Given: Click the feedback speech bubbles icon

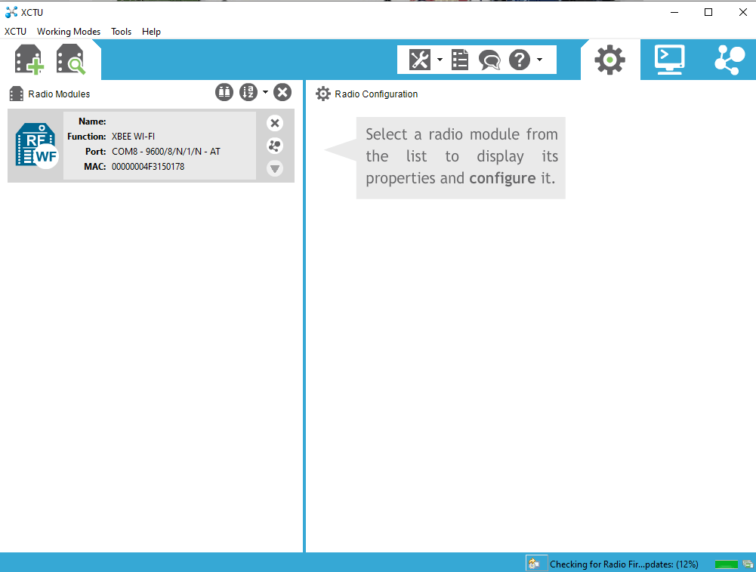Looking at the screenshot, I should click(489, 60).
